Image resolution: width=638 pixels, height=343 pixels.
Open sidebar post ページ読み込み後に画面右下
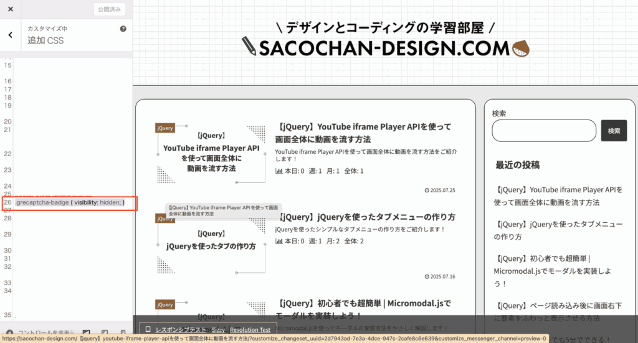tap(558, 312)
